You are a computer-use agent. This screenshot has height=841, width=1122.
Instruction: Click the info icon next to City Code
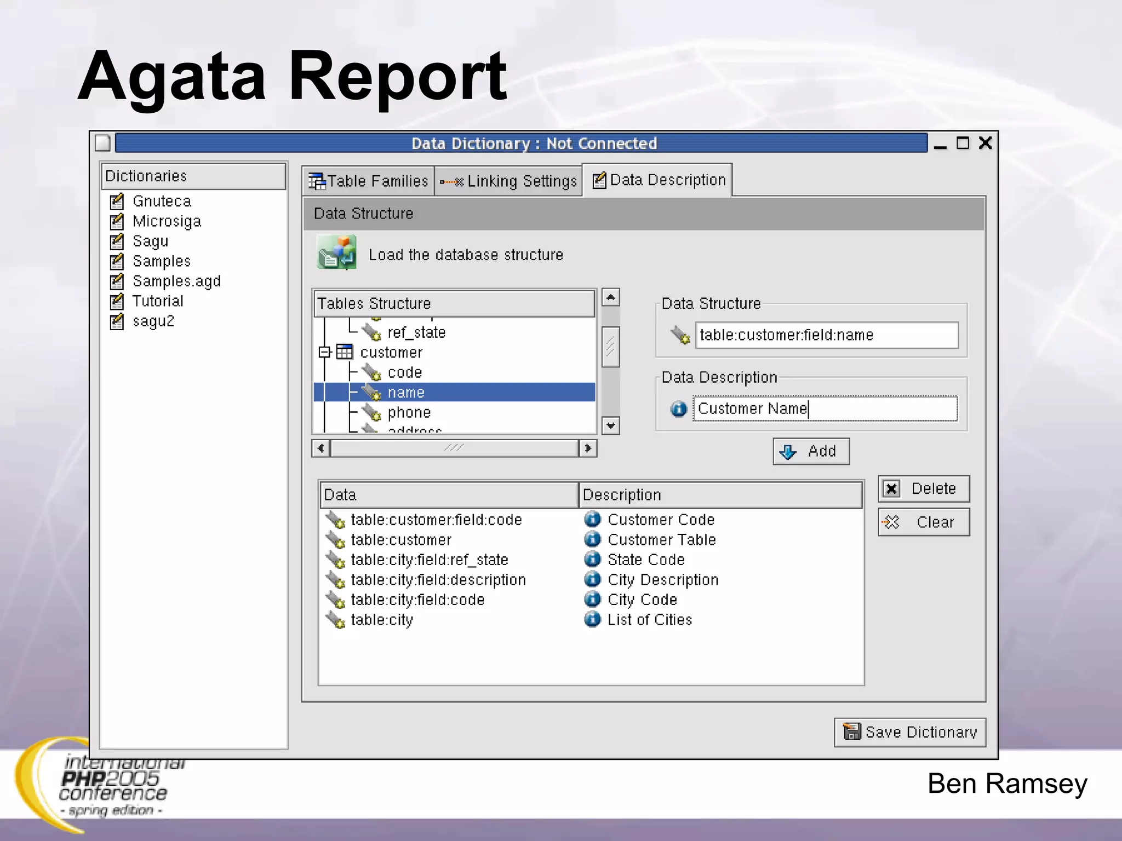coord(592,599)
